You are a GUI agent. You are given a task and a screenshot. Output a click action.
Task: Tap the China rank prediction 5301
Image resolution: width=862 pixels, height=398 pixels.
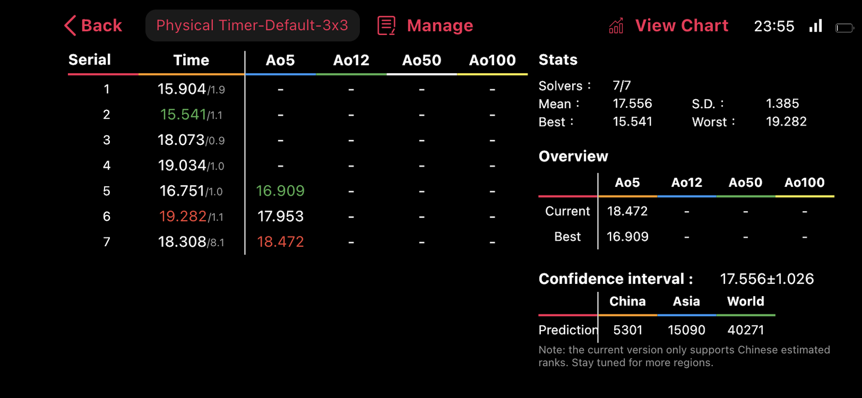[628, 330]
